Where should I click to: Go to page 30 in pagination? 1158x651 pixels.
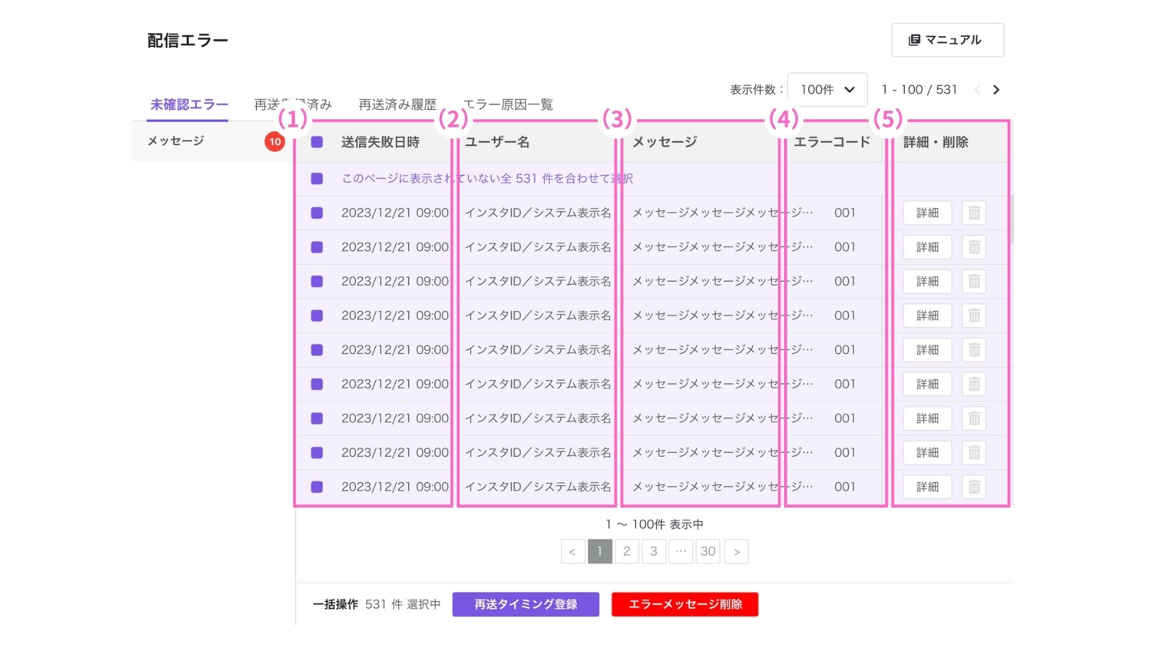click(708, 552)
